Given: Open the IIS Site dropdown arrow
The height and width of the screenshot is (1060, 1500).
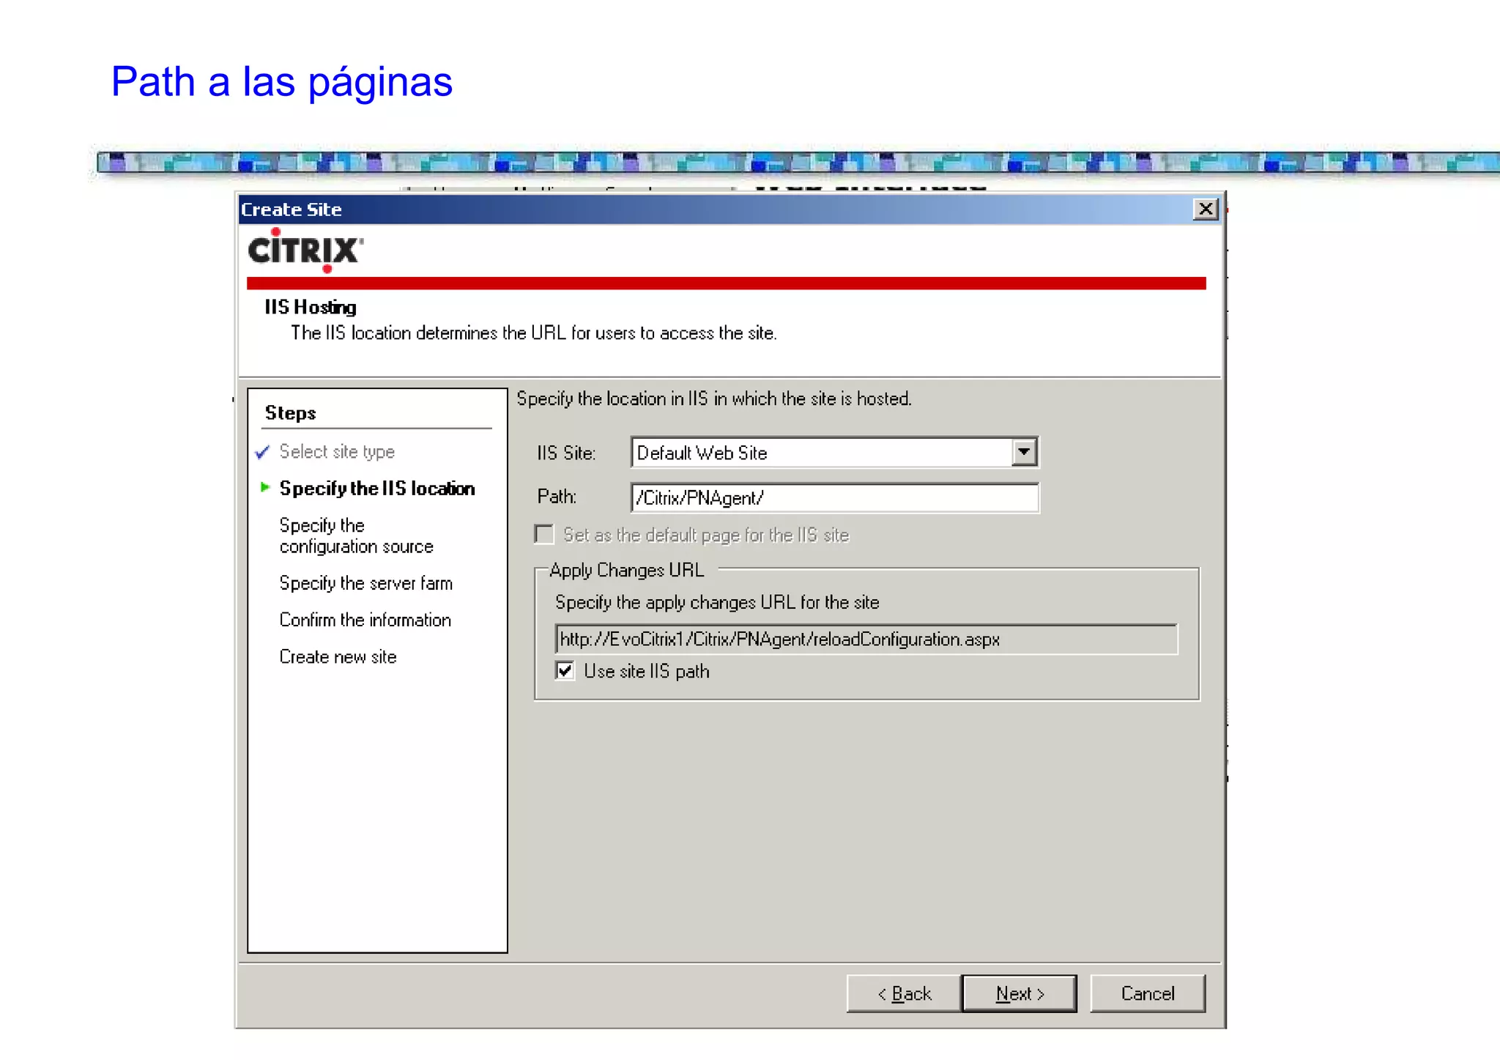Looking at the screenshot, I should 1024,452.
